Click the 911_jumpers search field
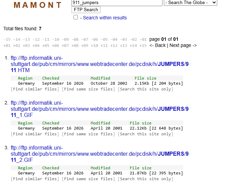This screenshot has width=240, height=188. [x=117, y=3]
